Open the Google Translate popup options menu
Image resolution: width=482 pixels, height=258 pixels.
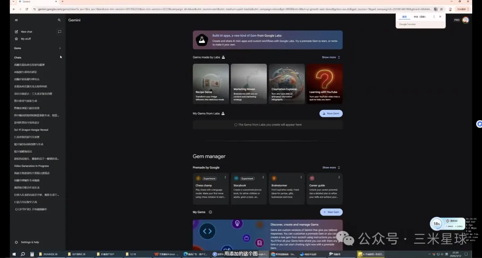(x=434, y=17)
